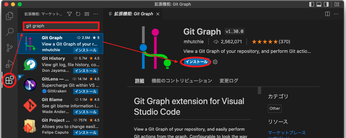This screenshot has width=346, height=138.
Task: Open the Source Control view
Action: pos(9,48)
